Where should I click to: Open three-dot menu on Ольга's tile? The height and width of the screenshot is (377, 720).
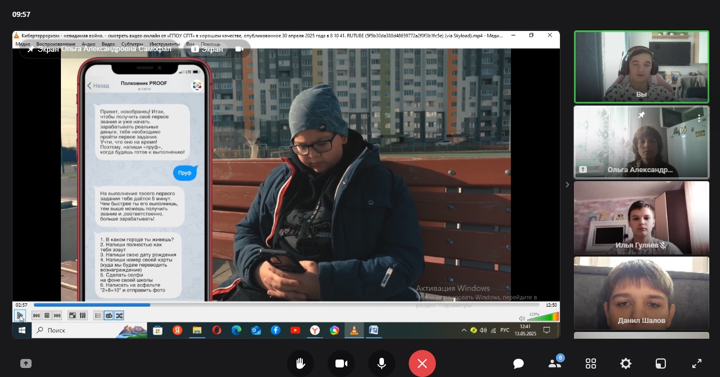tap(699, 118)
